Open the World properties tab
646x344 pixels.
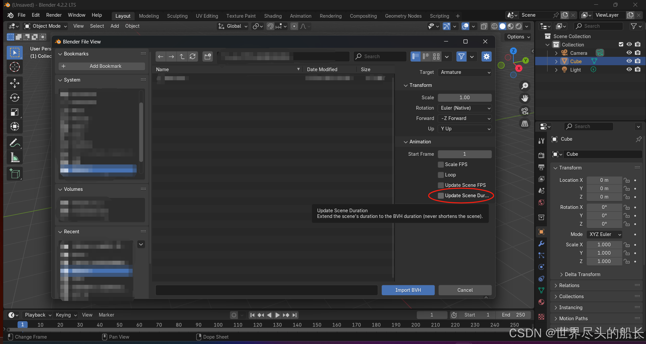[541, 203]
